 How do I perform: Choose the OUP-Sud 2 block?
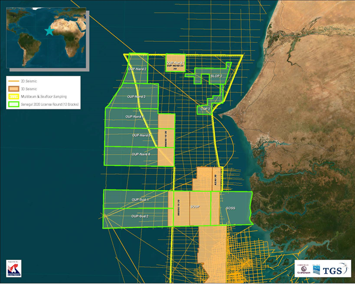click(x=140, y=216)
